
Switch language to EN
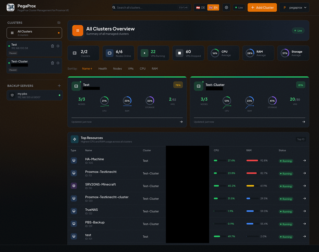click(213, 7)
